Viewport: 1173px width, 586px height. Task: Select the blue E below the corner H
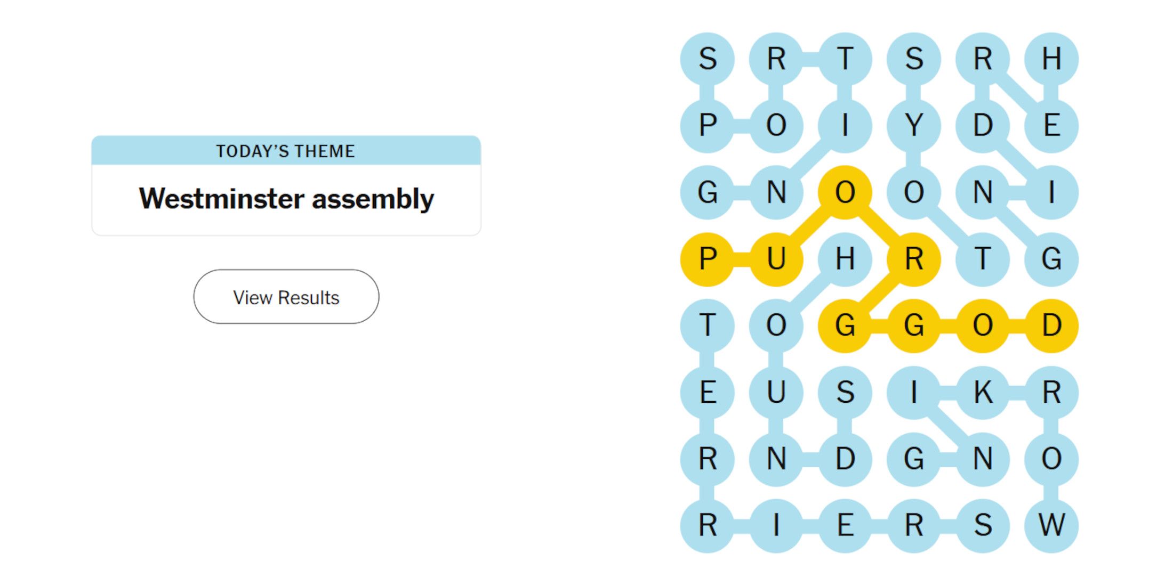tap(1051, 125)
